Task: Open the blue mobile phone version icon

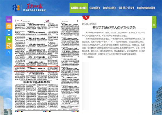Action: pos(9,33)
